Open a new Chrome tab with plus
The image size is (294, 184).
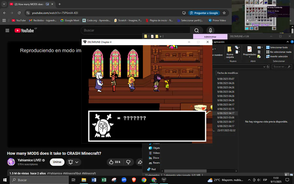59,4
